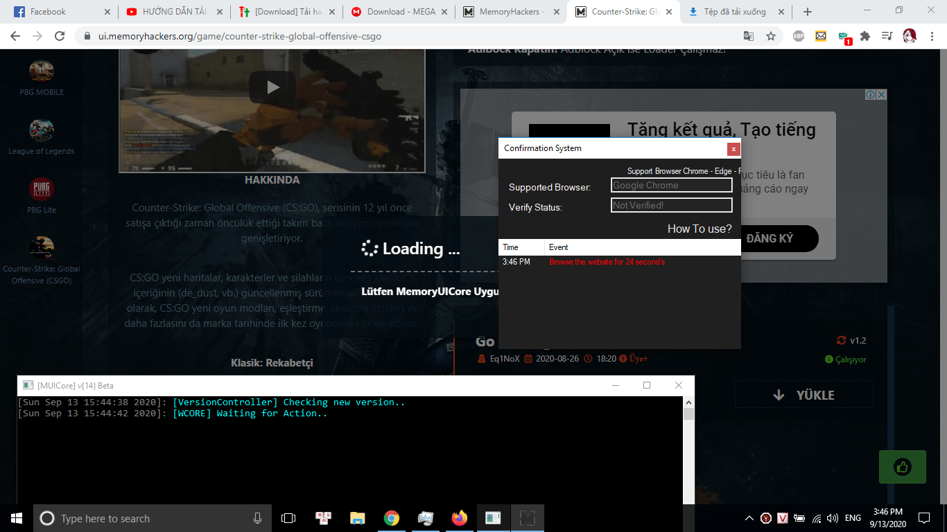The height and width of the screenshot is (532, 947).
Task: Open the ad info icon
Action: tap(871, 95)
